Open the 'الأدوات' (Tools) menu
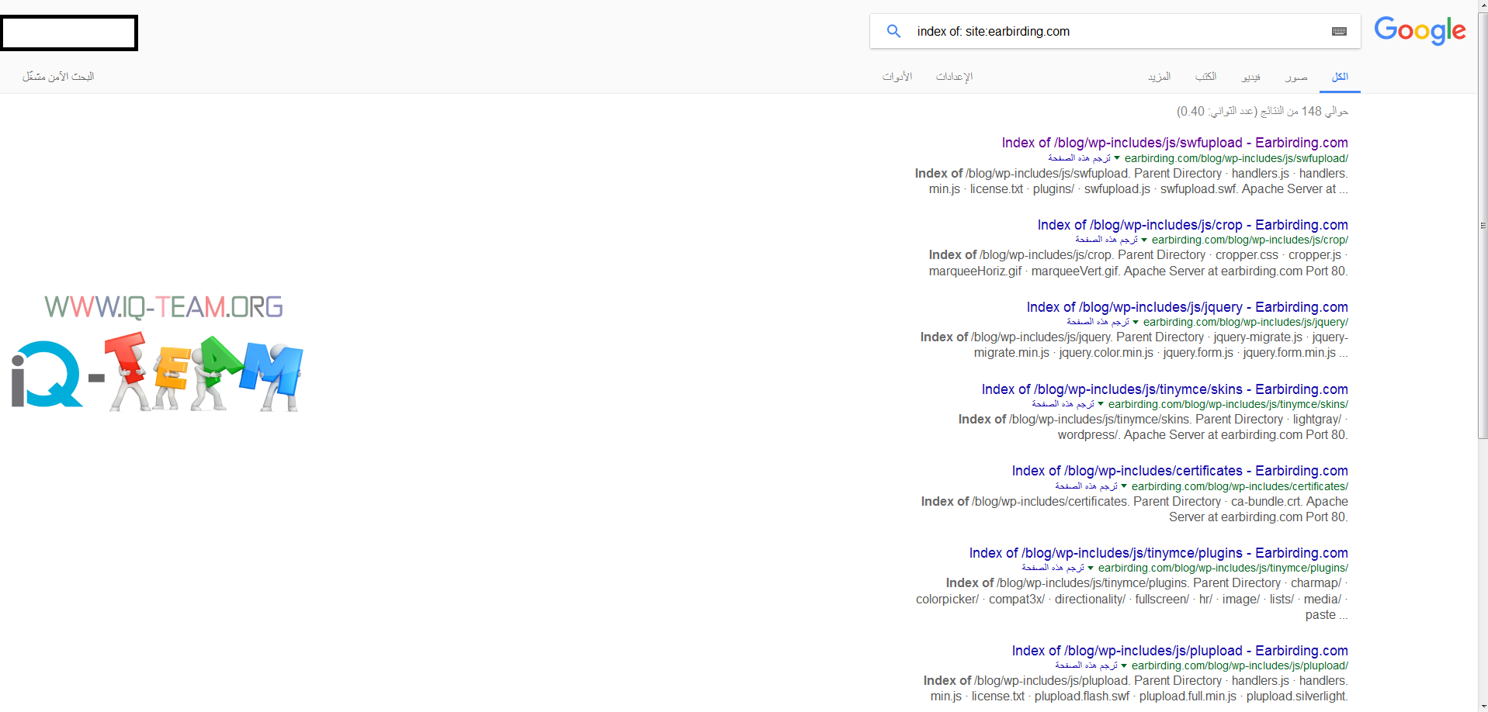Screen dimensions: 1488x712 click(x=897, y=77)
